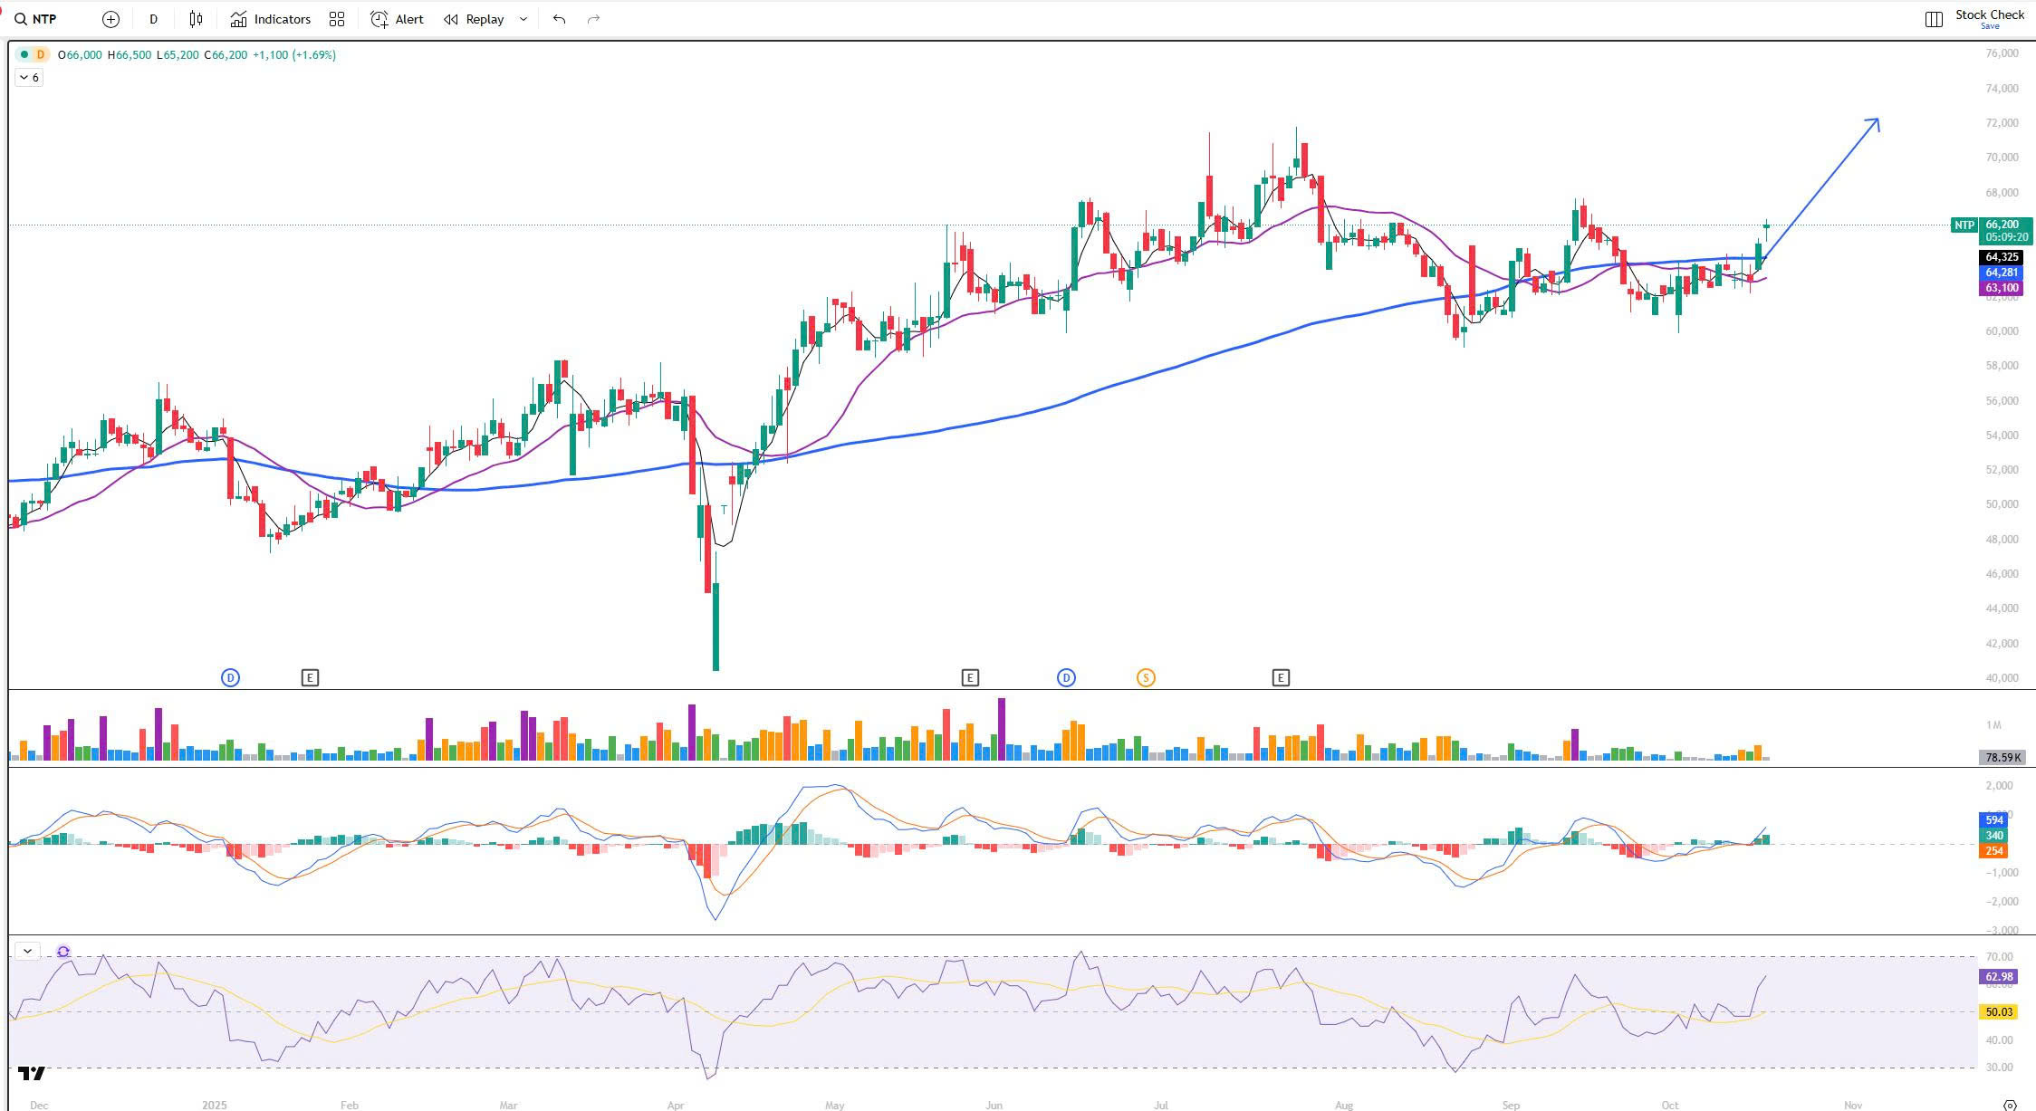Image resolution: width=2036 pixels, height=1111 pixels.
Task: Open layout setup icon beside Stock Check
Action: 1934,19
